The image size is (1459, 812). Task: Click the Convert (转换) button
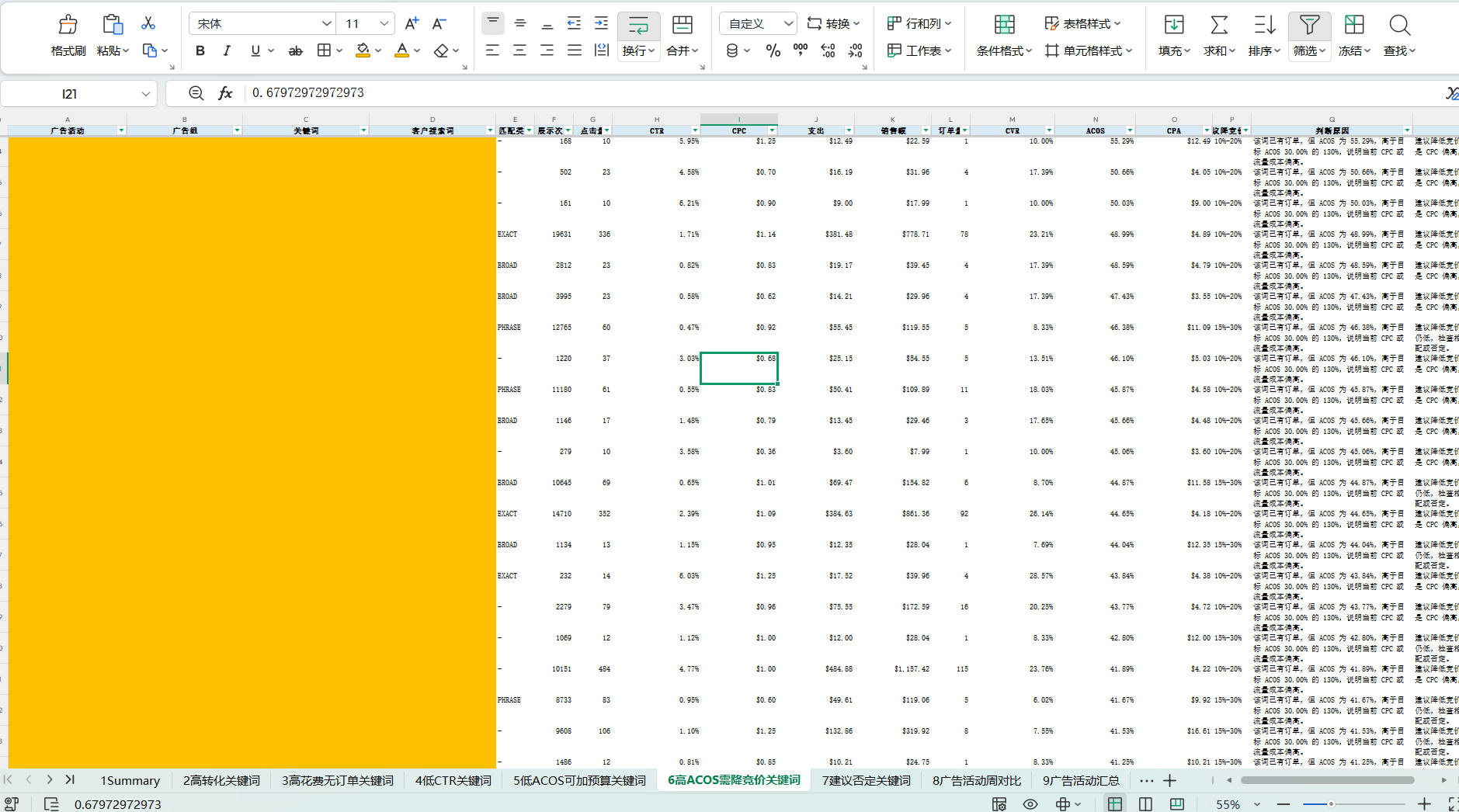[x=834, y=23]
